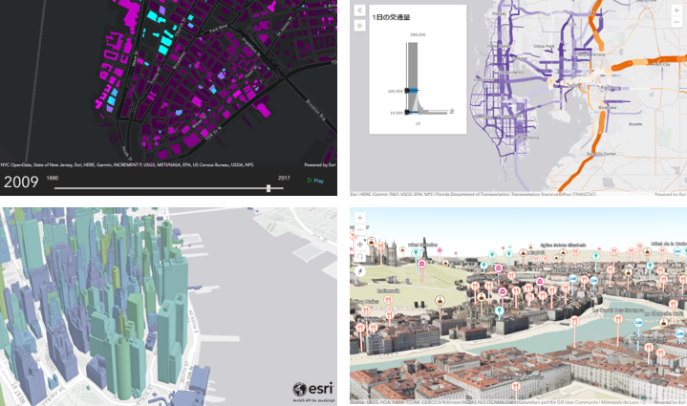687x406 pixels.
Task: Click the 1880 start-year label
Action: (x=53, y=178)
